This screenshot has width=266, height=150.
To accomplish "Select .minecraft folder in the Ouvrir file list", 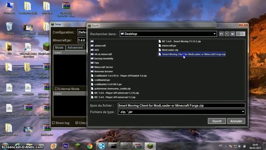I will [x=98, y=45].
